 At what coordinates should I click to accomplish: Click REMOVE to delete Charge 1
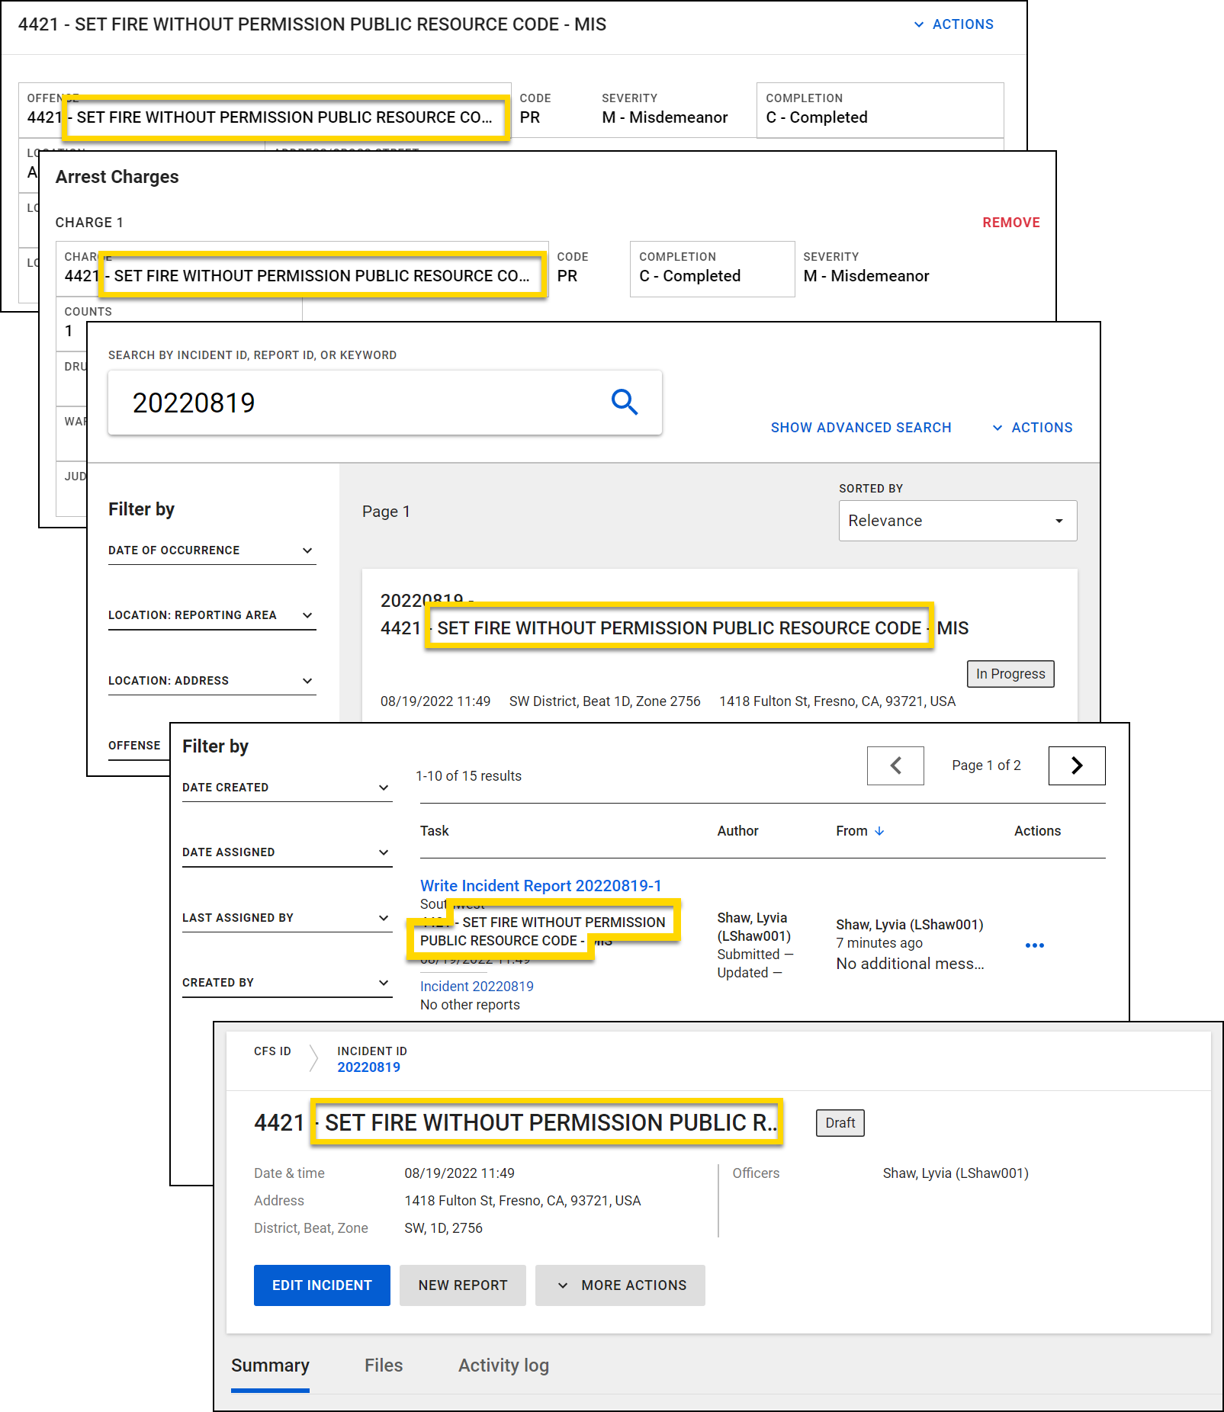[x=1010, y=222]
